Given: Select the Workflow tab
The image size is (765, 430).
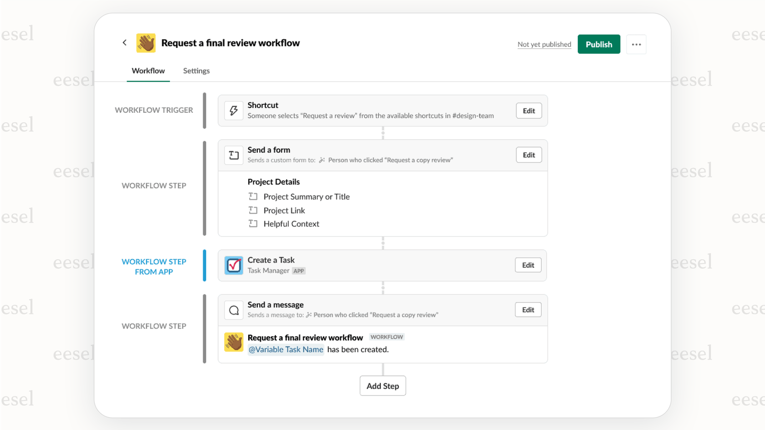Looking at the screenshot, I should click(x=148, y=71).
